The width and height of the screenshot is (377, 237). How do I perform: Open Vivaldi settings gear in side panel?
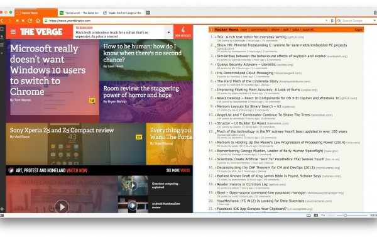[x=2, y=209]
